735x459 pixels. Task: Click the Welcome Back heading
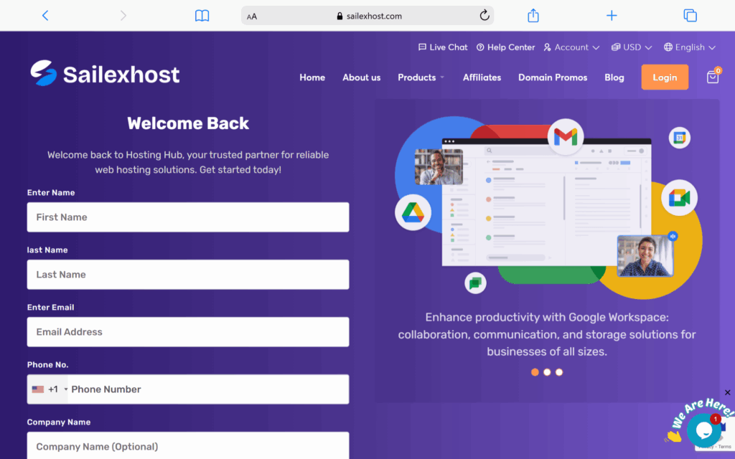(188, 123)
